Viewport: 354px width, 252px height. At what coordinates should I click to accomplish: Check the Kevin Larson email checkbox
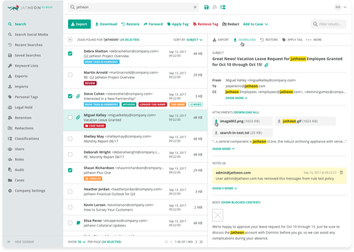70,207
